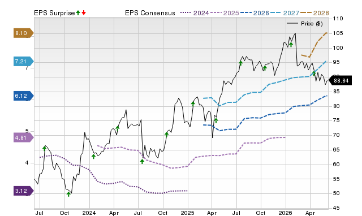Click the surprise arrow near April 2024 price rise
The width and height of the screenshot is (362, 216).
[x=118, y=128]
